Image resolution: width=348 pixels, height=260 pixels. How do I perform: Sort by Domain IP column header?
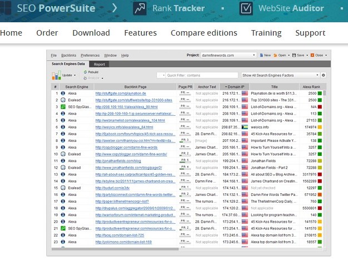234,87
